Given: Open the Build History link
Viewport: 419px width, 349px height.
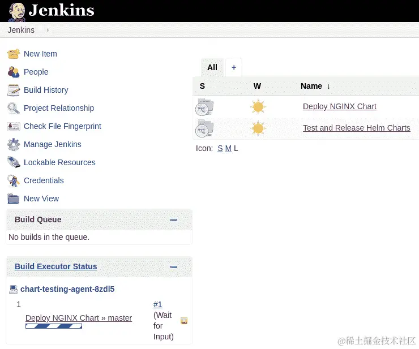Looking at the screenshot, I should [x=46, y=90].
